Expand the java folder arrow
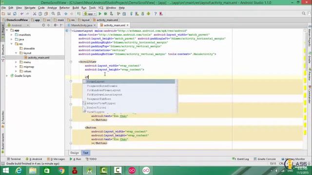 [x=12, y=39]
